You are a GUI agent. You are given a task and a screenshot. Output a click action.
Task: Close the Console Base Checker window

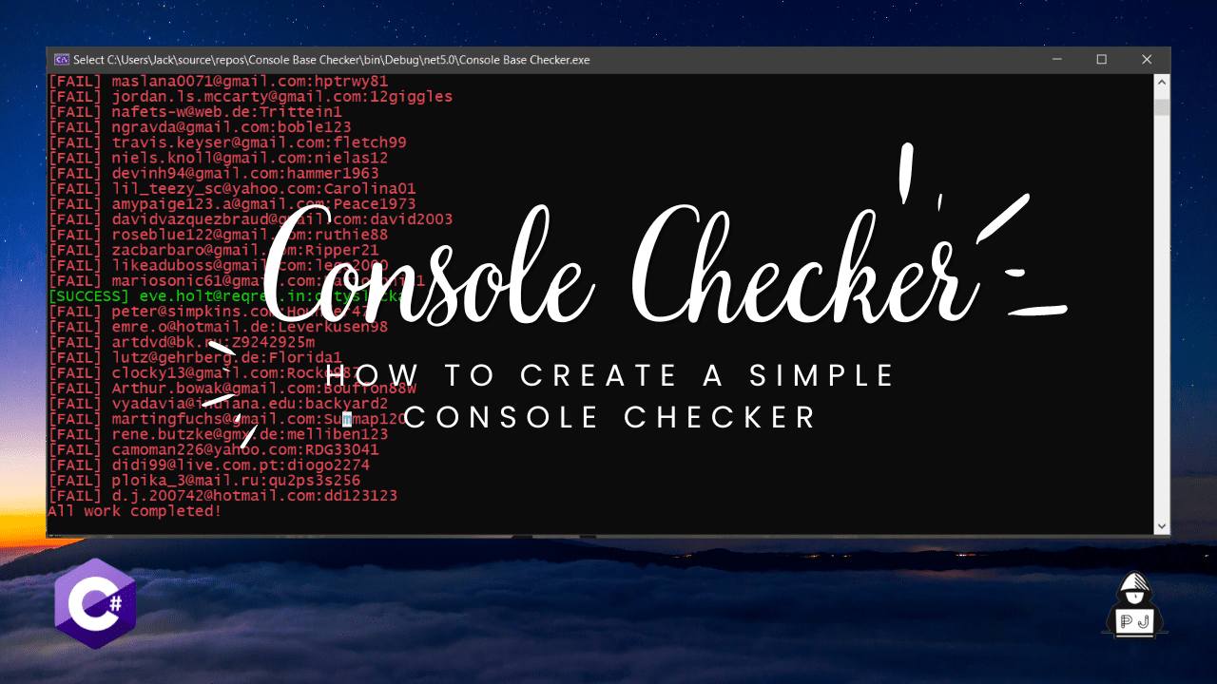tap(1146, 59)
